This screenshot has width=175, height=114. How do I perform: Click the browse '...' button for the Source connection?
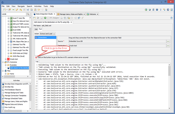pos(168,41)
